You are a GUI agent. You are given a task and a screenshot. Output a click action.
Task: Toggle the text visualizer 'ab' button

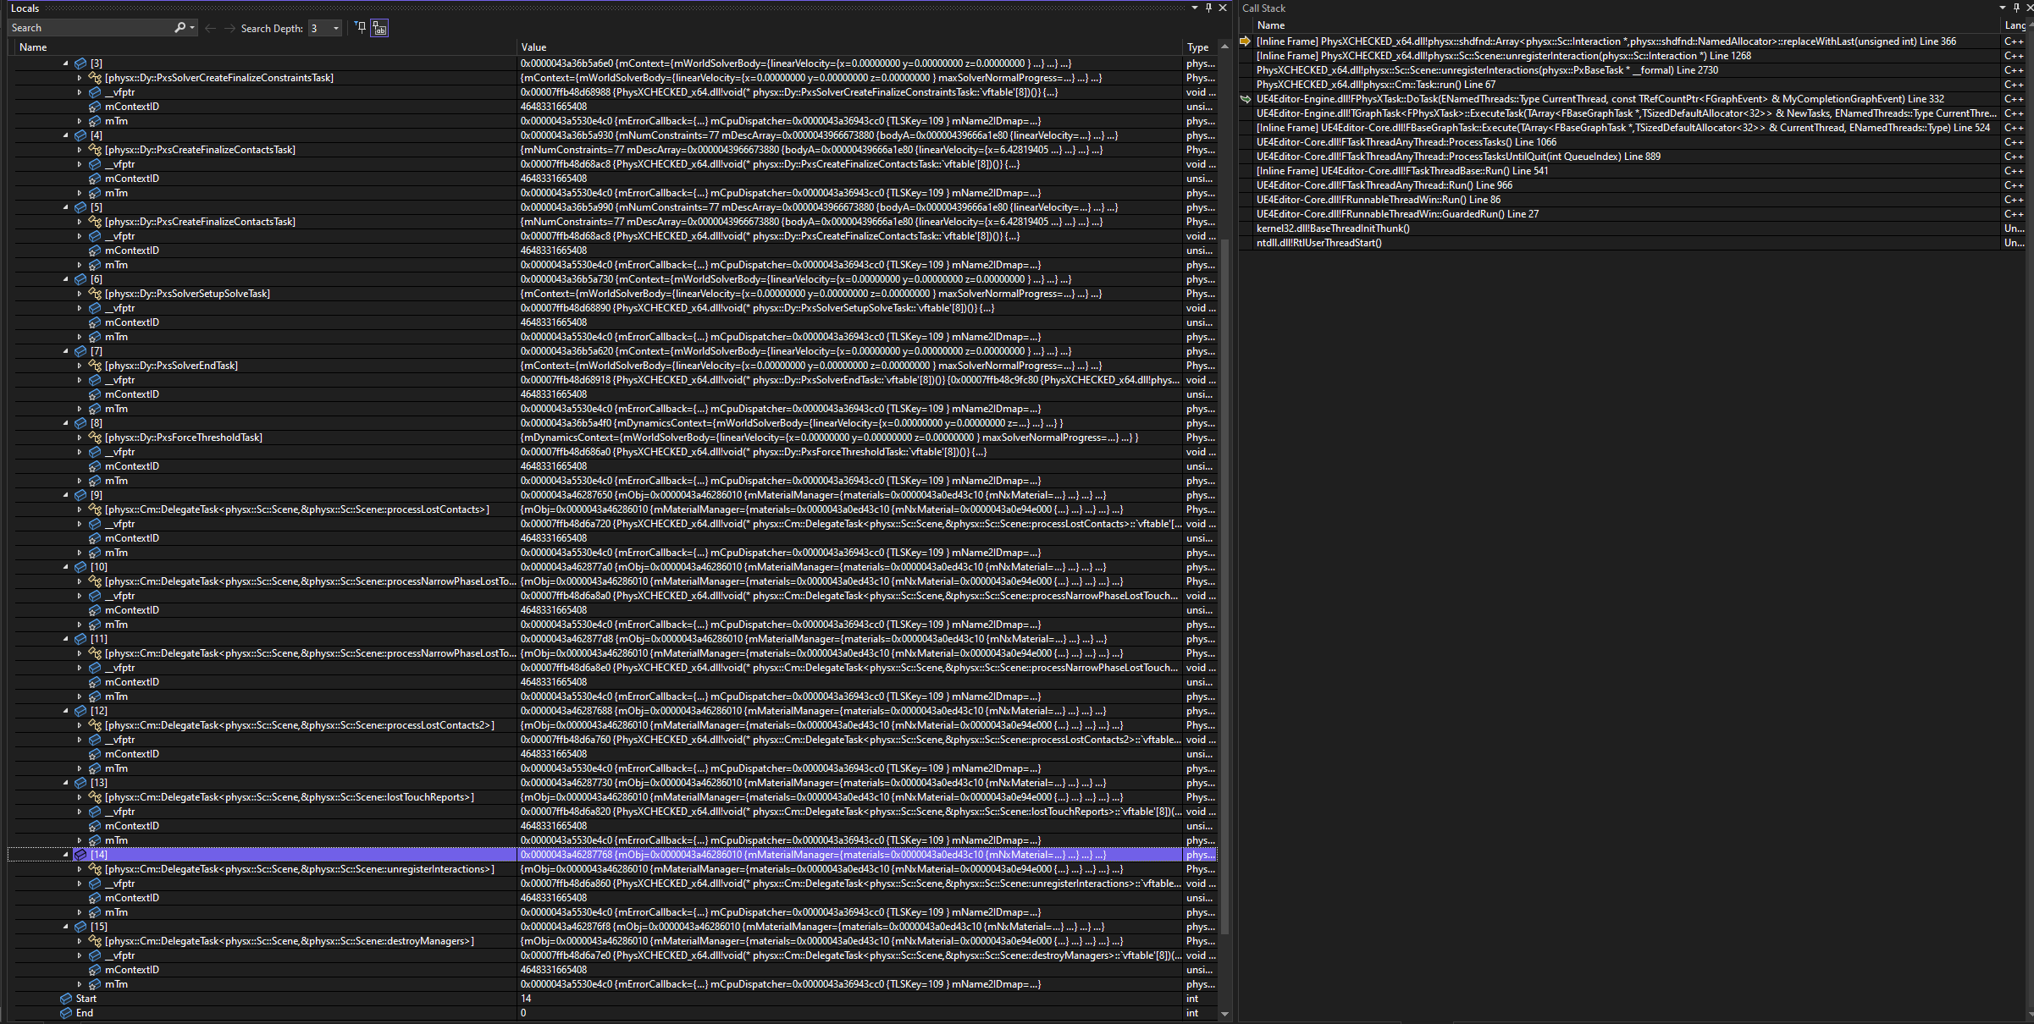click(379, 28)
